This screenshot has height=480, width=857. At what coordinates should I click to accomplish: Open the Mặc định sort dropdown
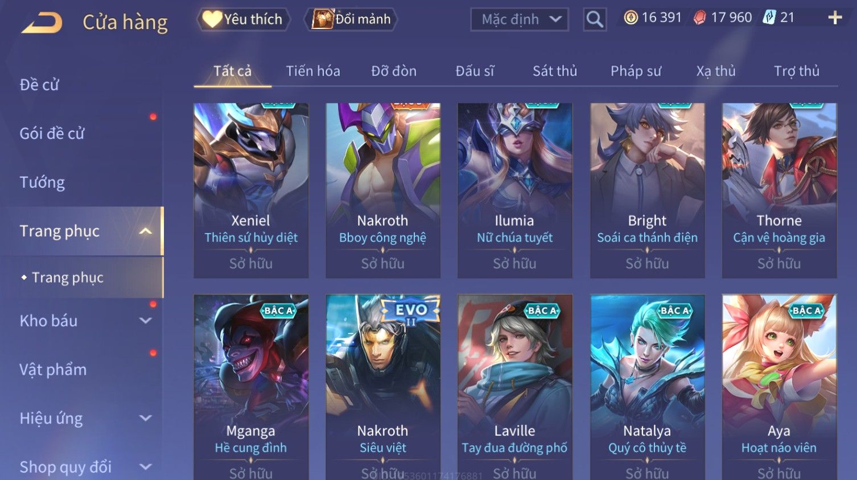[x=520, y=19]
